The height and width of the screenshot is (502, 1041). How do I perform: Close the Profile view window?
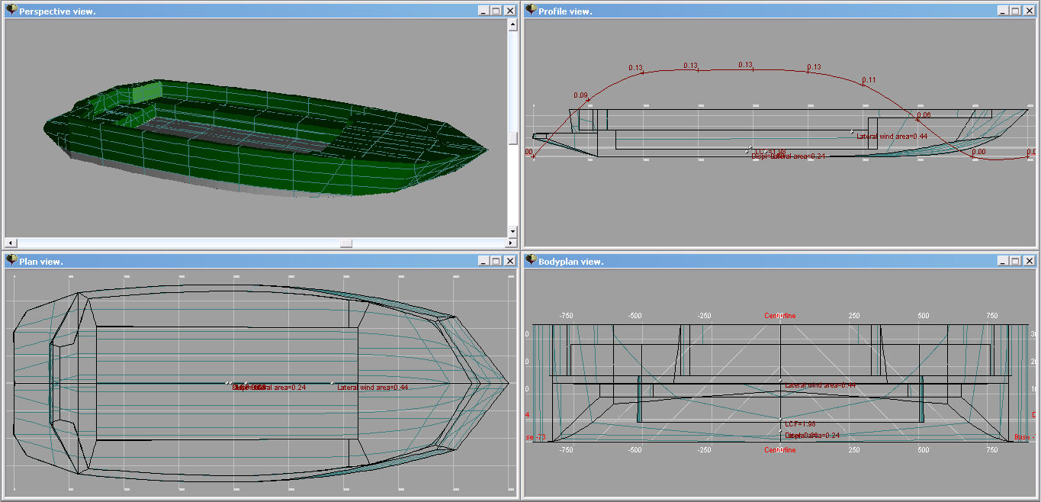[1029, 11]
